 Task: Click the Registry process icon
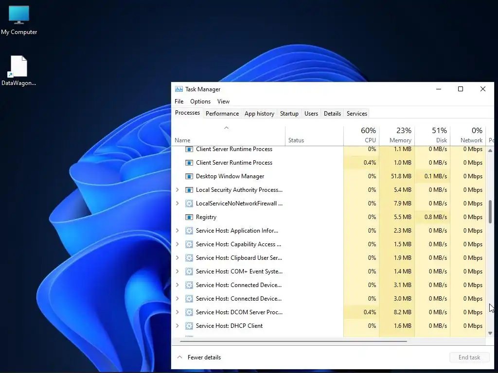coord(189,217)
